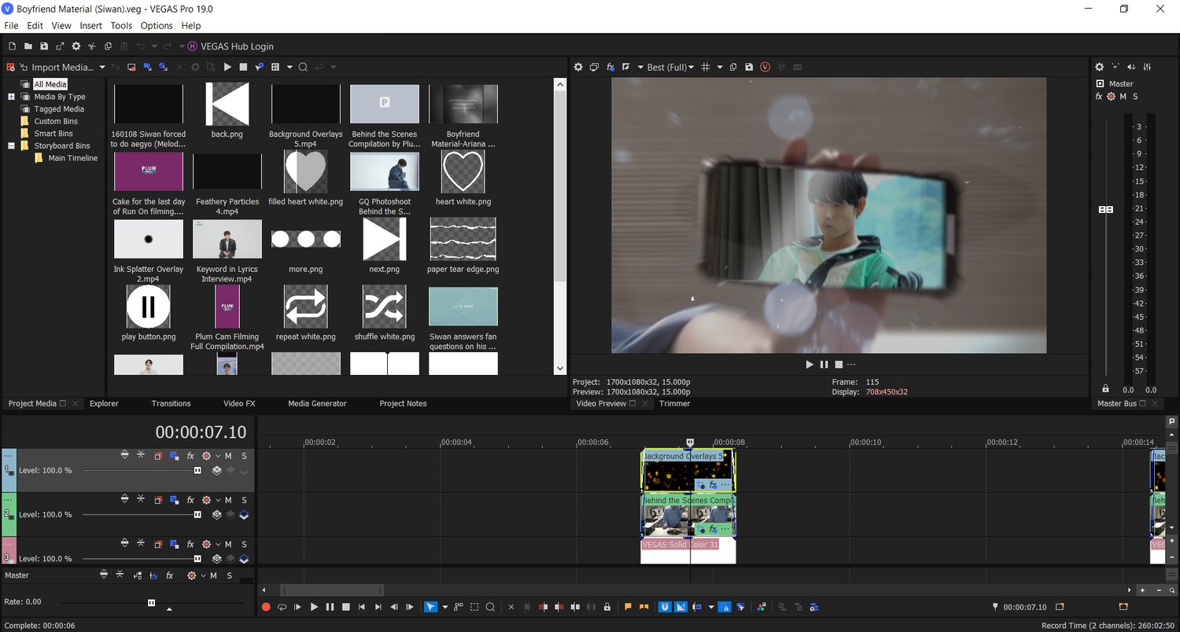Screen dimensions: 1180x632
Task: Open the Insert menu
Action: [x=91, y=26]
